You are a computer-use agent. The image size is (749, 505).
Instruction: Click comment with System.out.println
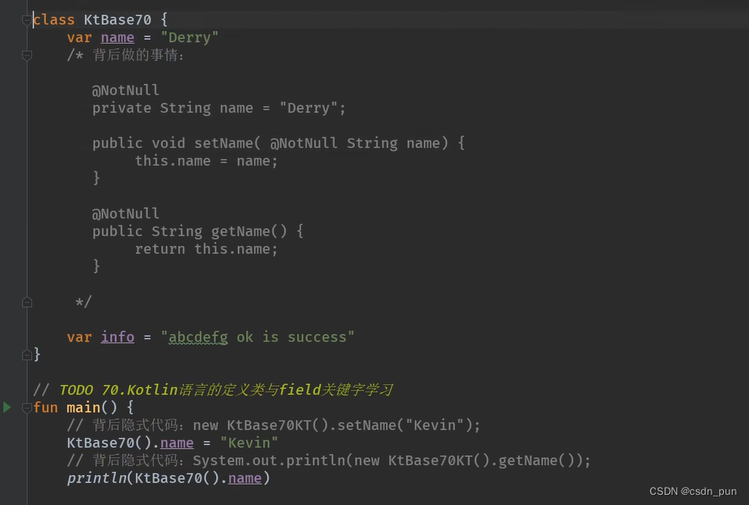(x=328, y=460)
